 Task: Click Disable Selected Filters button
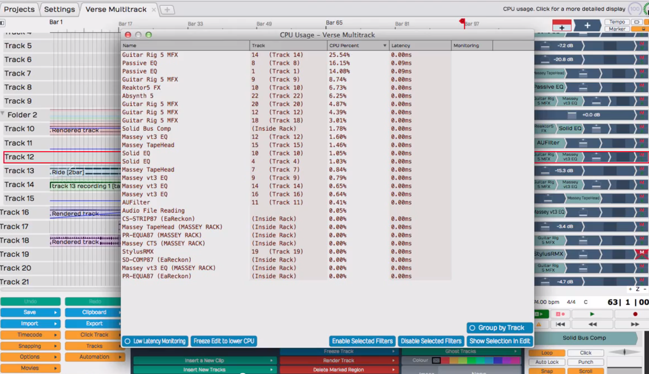pos(431,341)
